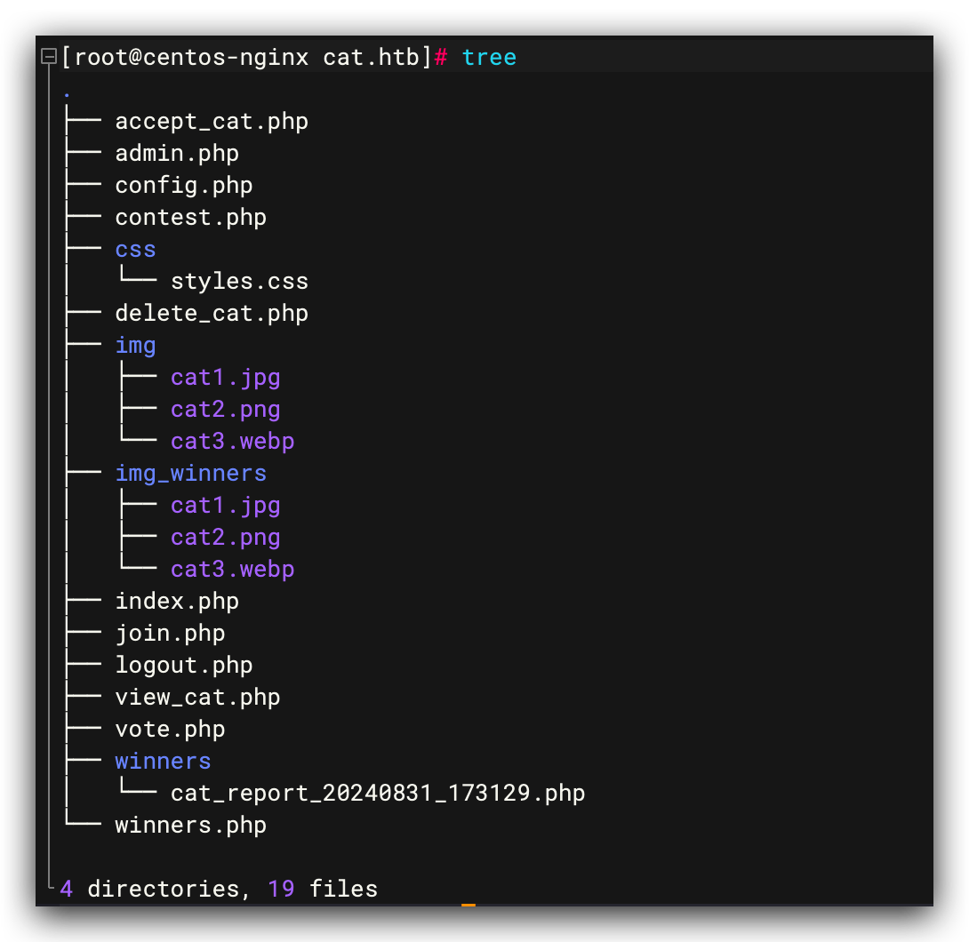969x942 pixels.
Task: Click on config.php
Action: 184,186
